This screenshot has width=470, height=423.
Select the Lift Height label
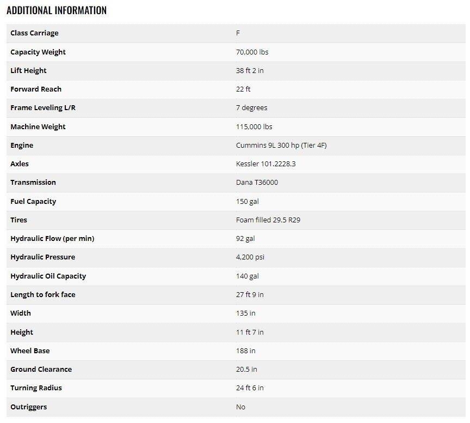coord(28,71)
